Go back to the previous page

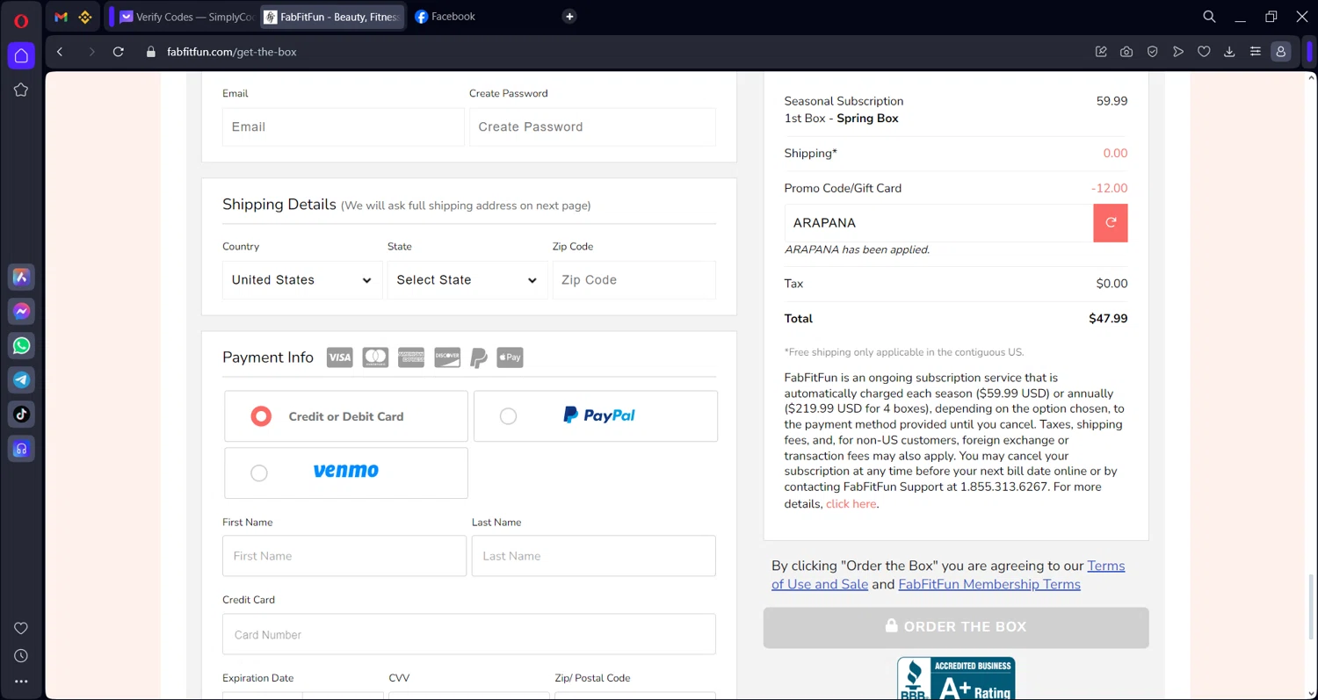point(60,52)
